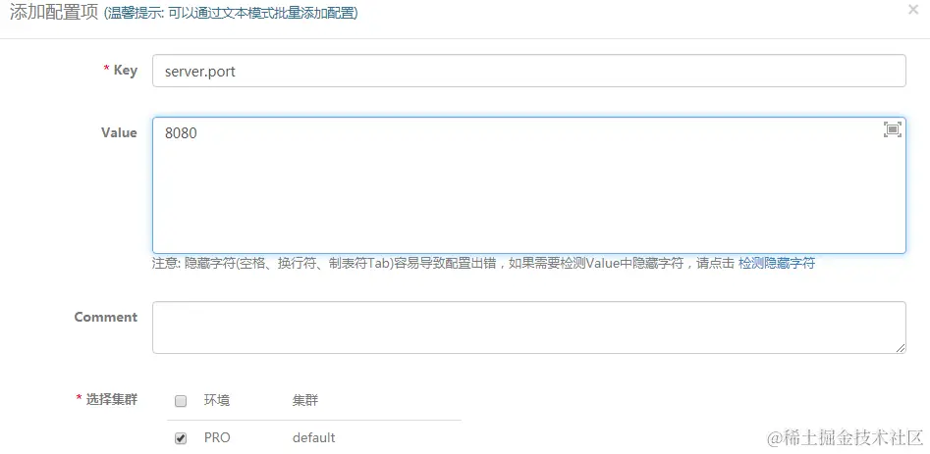Viewport: 930px width, 454px height.
Task: Click the resize grip of the Comment textarea
Action: [901, 349]
